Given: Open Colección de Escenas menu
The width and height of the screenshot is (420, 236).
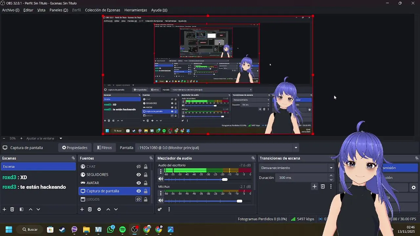Looking at the screenshot, I should (103, 10).
